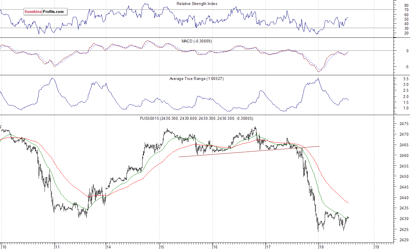Click the RSI 70 level label
This screenshot has height=249, width=410.
pyautogui.click(x=406, y=10)
